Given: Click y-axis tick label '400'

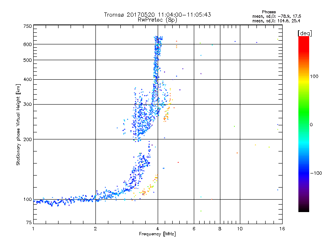Looking at the screenshot, I should point(27,79).
